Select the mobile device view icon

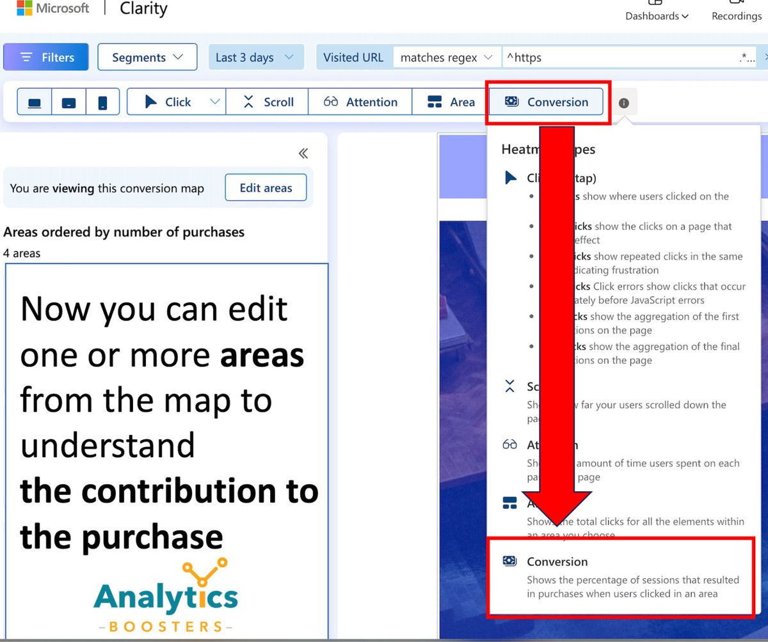coord(102,102)
